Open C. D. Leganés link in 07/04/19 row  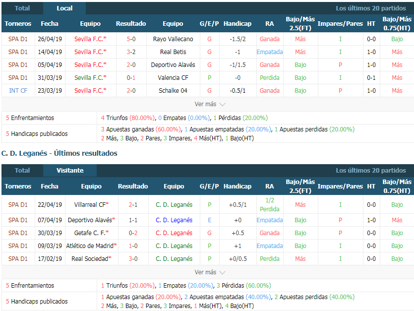click(174, 220)
